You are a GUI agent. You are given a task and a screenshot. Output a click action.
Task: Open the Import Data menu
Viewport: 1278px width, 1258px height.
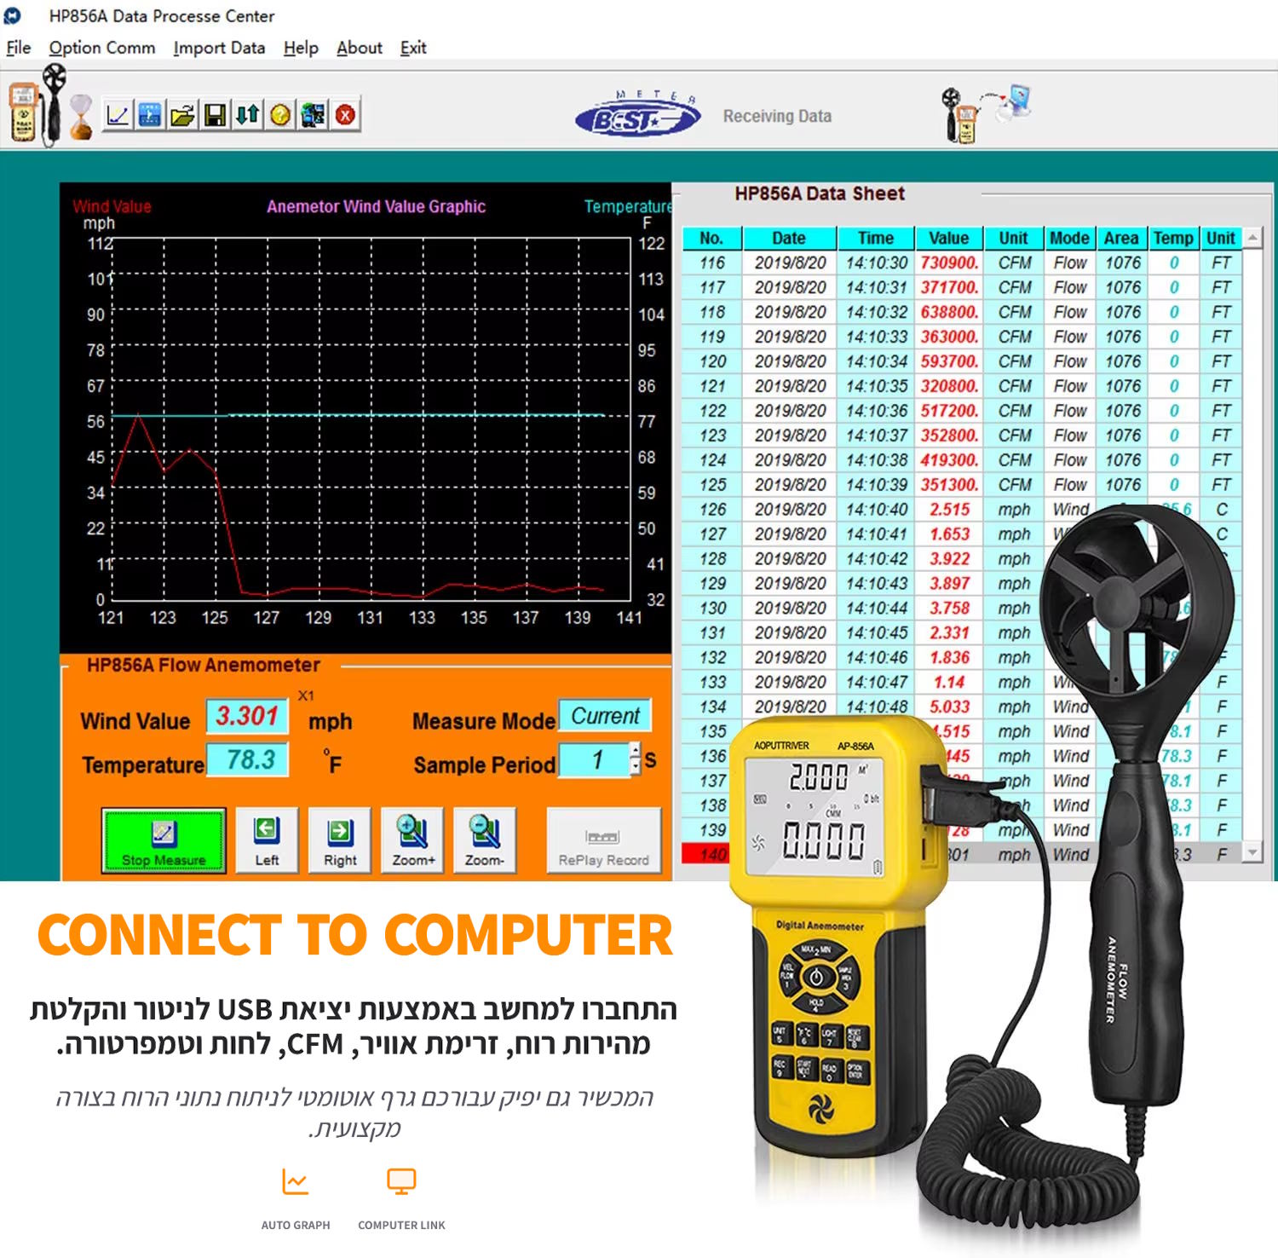coord(219,48)
